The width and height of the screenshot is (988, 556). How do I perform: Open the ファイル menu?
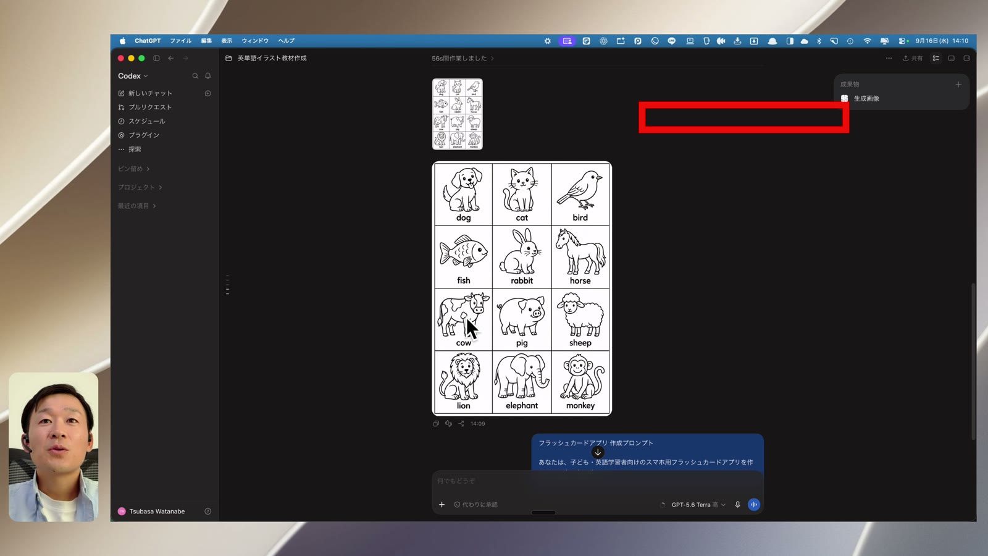(181, 41)
